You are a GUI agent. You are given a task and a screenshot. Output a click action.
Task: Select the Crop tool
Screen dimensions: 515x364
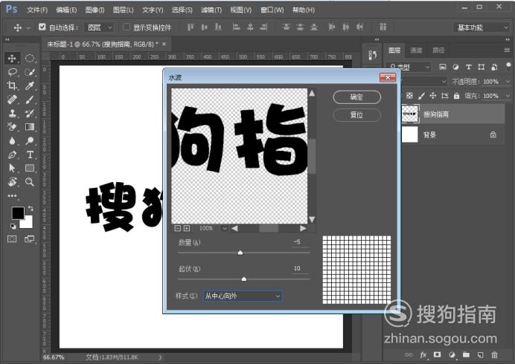coord(12,85)
